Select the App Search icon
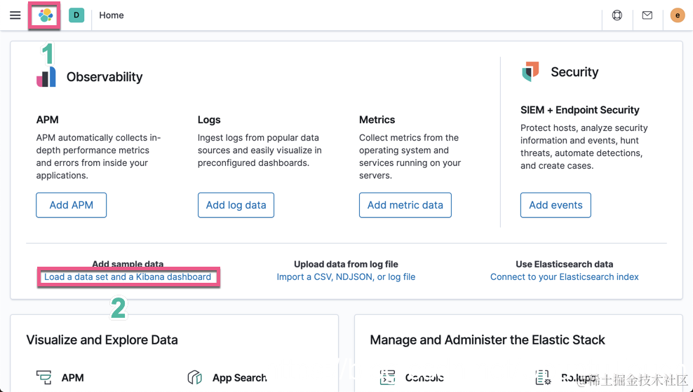The width and height of the screenshot is (693, 392). pos(195,378)
